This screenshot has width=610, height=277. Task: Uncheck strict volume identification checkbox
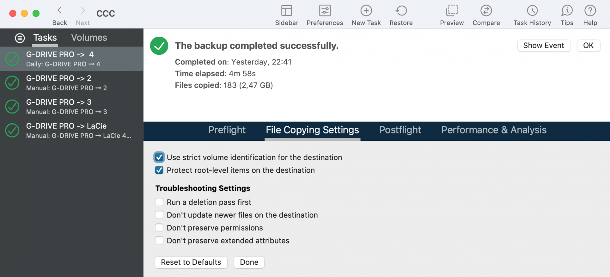159,157
